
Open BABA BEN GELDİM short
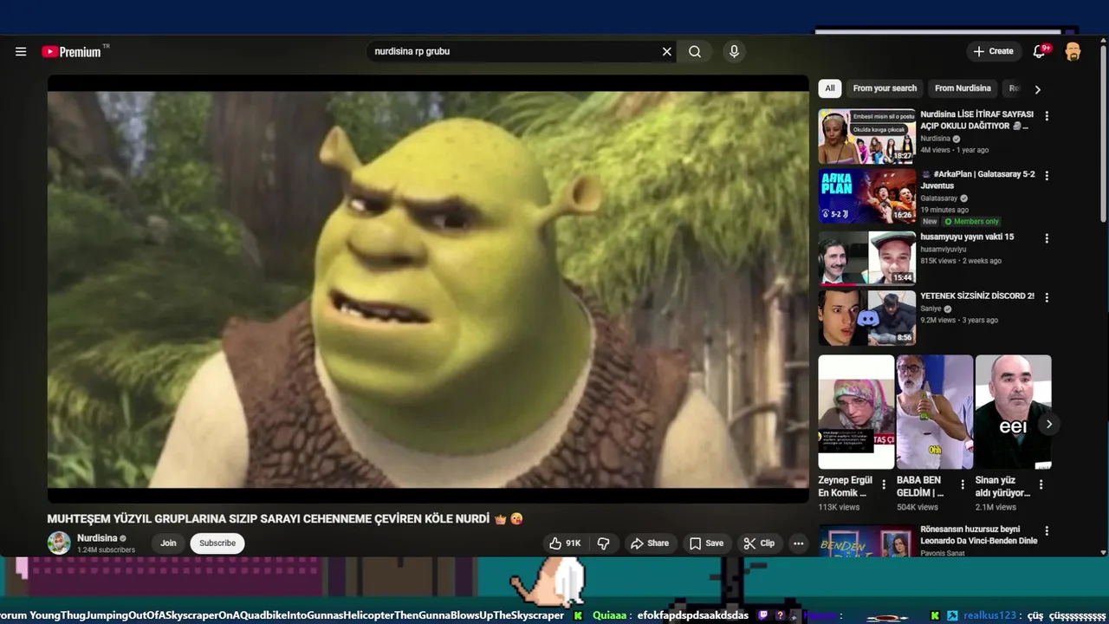tap(935, 412)
